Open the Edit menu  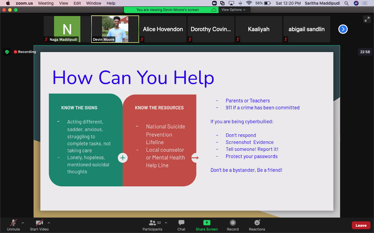pos(77,3)
